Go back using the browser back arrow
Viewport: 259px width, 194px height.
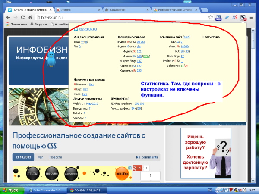8,17
